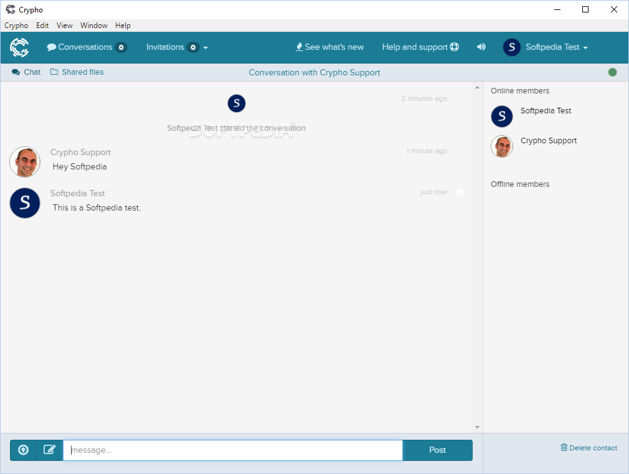Image resolution: width=629 pixels, height=474 pixels.
Task: Click the 1 minute ago timestamp
Action: click(427, 151)
